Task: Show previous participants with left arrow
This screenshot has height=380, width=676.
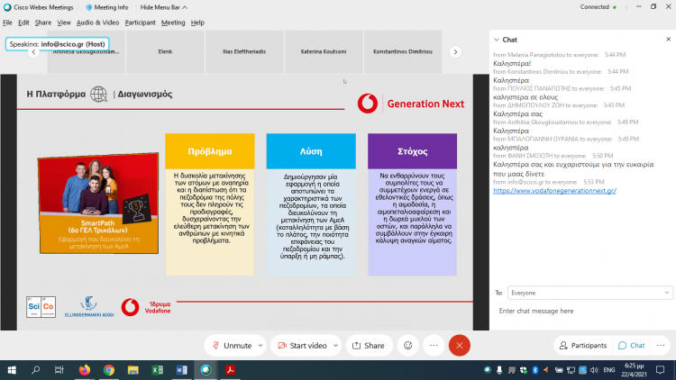Action: pyautogui.click(x=33, y=52)
